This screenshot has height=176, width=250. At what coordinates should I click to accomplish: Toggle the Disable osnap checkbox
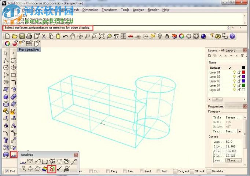[209, 171]
